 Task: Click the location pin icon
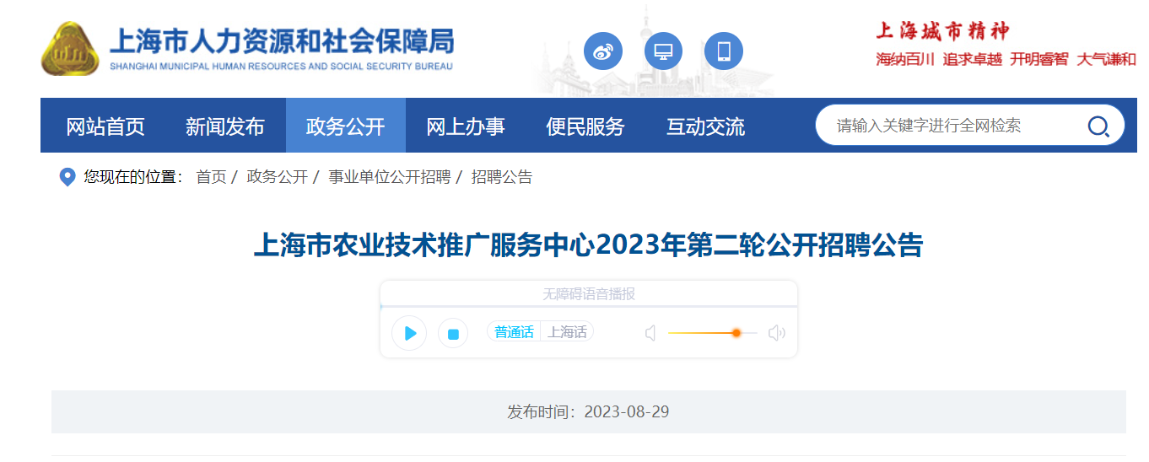[x=67, y=177]
